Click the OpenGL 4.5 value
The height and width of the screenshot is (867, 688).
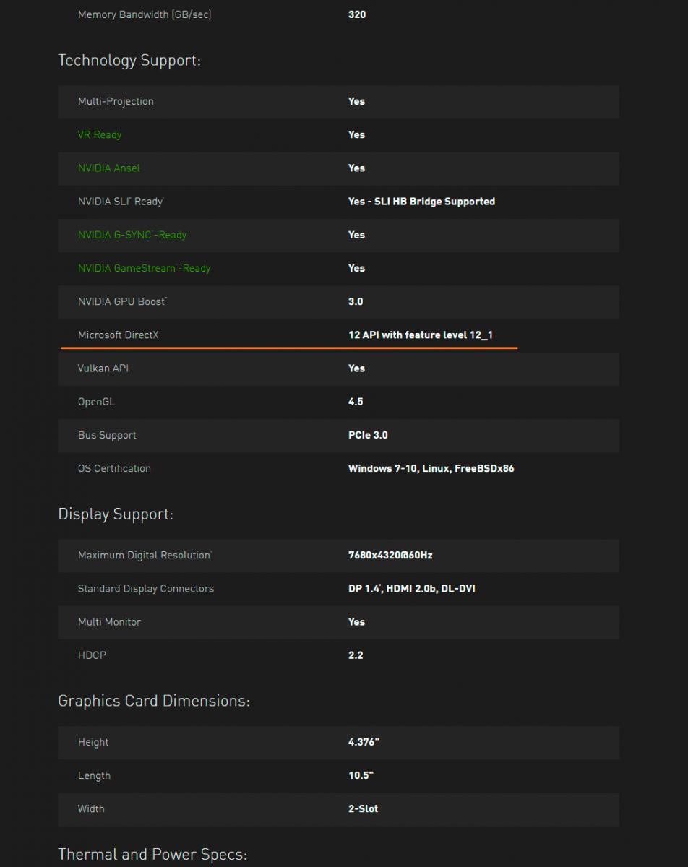click(x=356, y=402)
